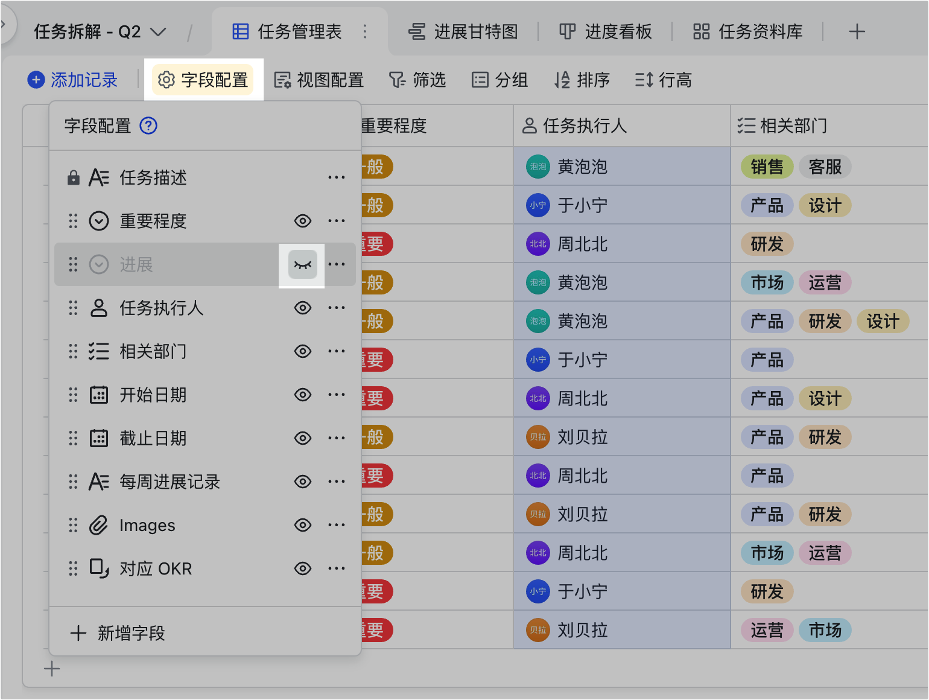Click the 字段配置 button
This screenshot has width=929, height=700.
pyautogui.click(x=203, y=80)
